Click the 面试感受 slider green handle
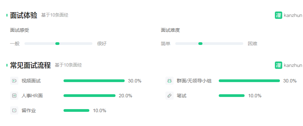Screen dimensions: 303x126 [57, 44]
